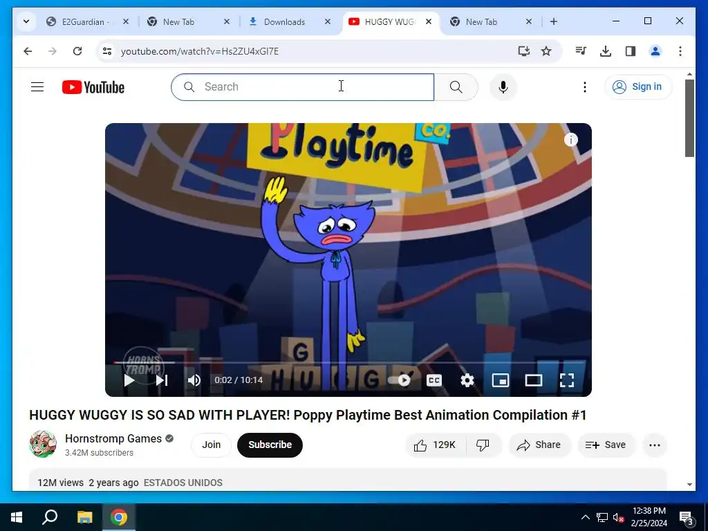This screenshot has width=708, height=531.
Task: Toggle closed captions CC
Action: 434,380
